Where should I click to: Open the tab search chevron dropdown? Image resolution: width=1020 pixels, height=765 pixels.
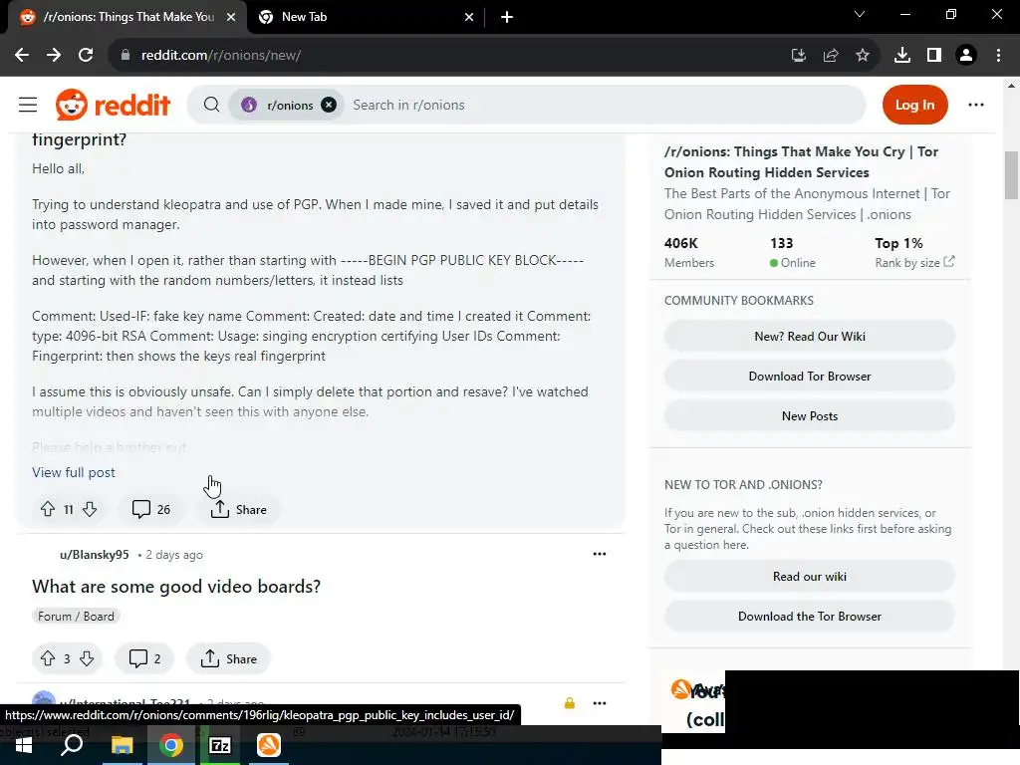click(860, 14)
